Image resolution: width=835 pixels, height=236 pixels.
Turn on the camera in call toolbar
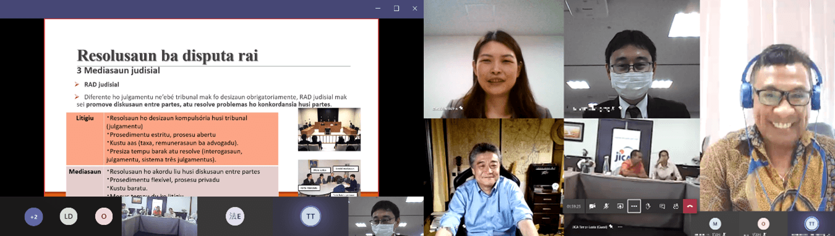[592, 206]
